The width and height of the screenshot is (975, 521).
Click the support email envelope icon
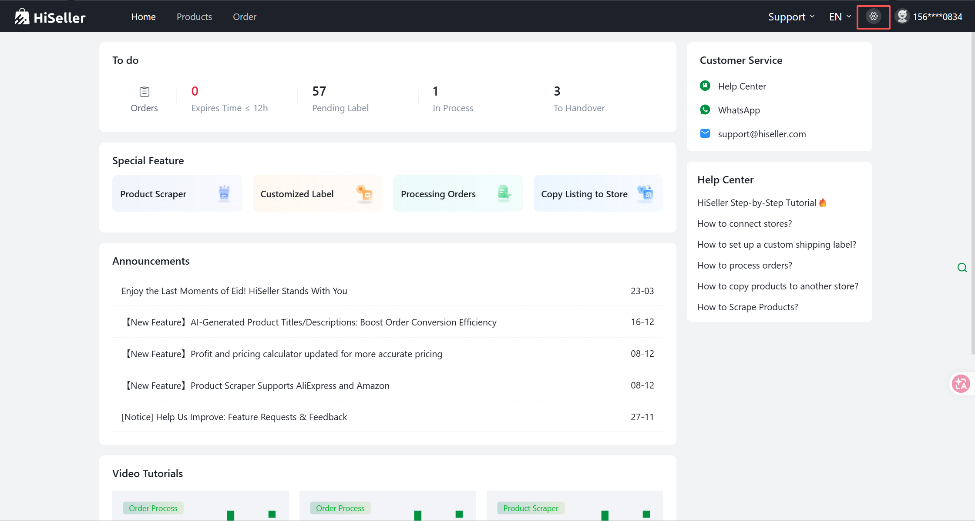pyautogui.click(x=705, y=133)
